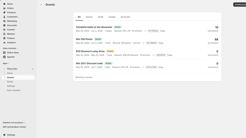Click the Discounts badge icon
The width and height of the screenshot is (246, 138).
pos(4,25)
